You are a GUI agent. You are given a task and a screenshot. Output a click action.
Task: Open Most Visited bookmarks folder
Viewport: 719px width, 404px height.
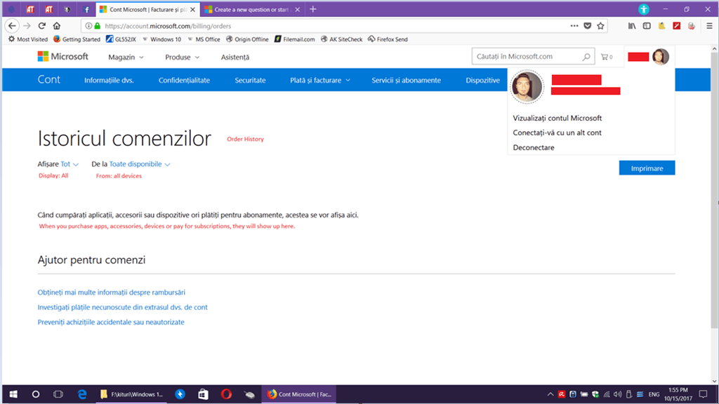pyautogui.click(x=28, y=39)
